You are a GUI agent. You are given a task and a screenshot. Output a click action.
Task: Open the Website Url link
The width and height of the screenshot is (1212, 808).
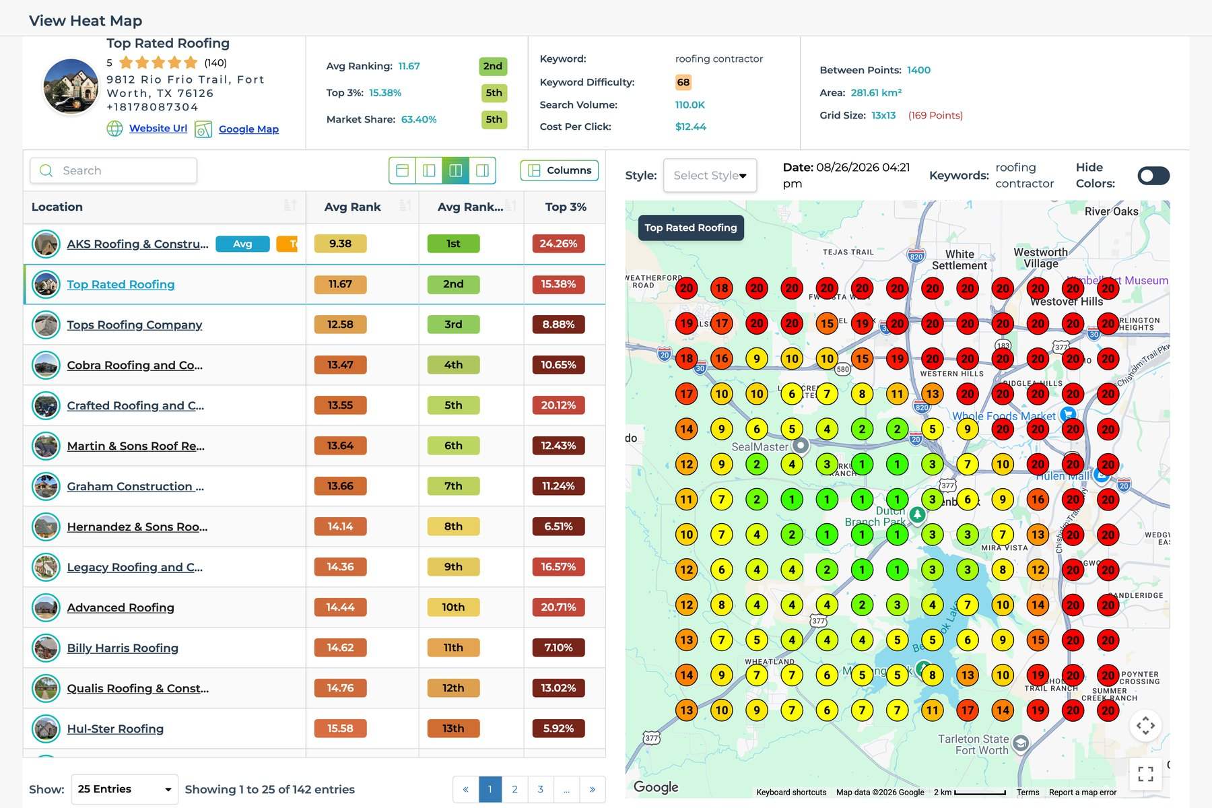pos(158,128)
